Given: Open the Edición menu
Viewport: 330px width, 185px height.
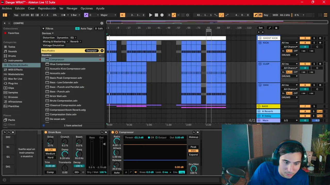Looking at the screenshot, I should (x=20, y=8).
